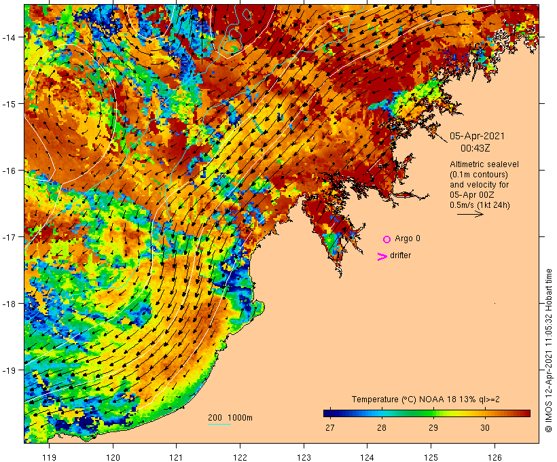The width and height of the screenshot is (557, 462).
Task: Click the '29' colorbar tick label
Action: point(433,428)
